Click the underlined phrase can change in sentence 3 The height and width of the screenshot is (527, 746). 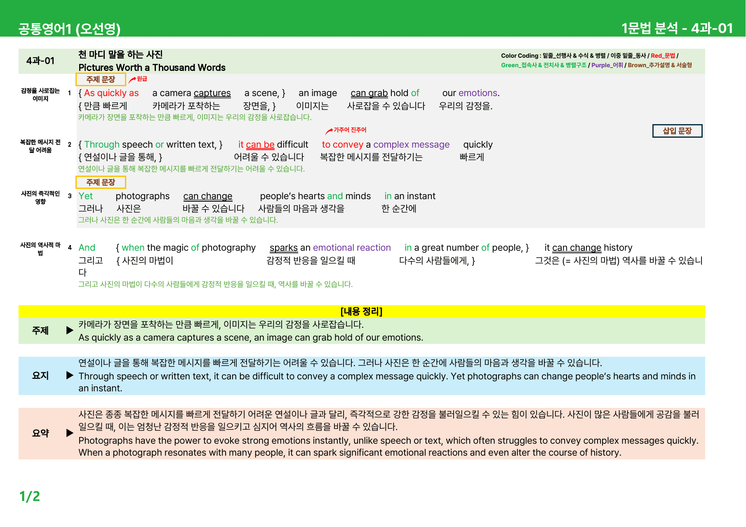coord(208,196)
